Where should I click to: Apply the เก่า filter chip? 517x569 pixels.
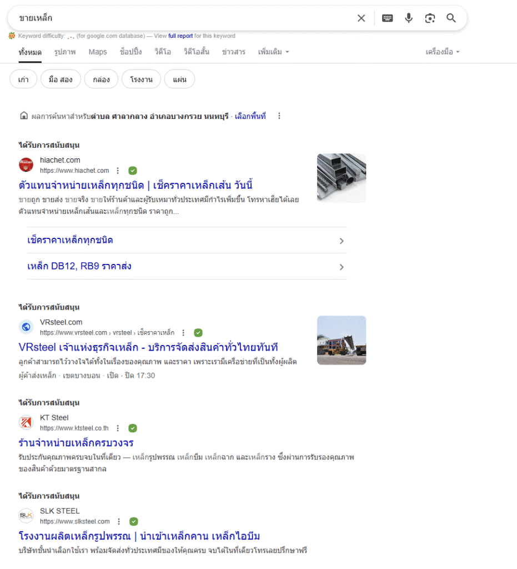[23, 79]
